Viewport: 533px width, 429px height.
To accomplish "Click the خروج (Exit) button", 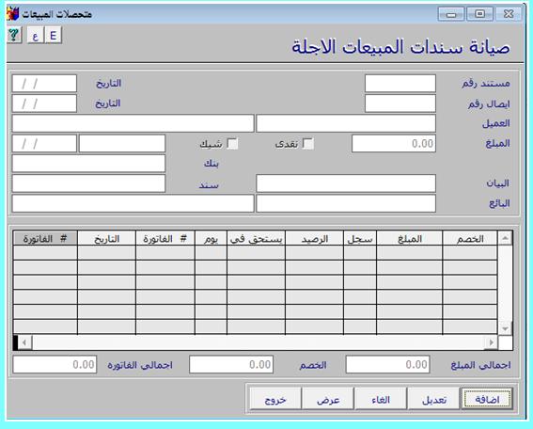I will 275,399.
